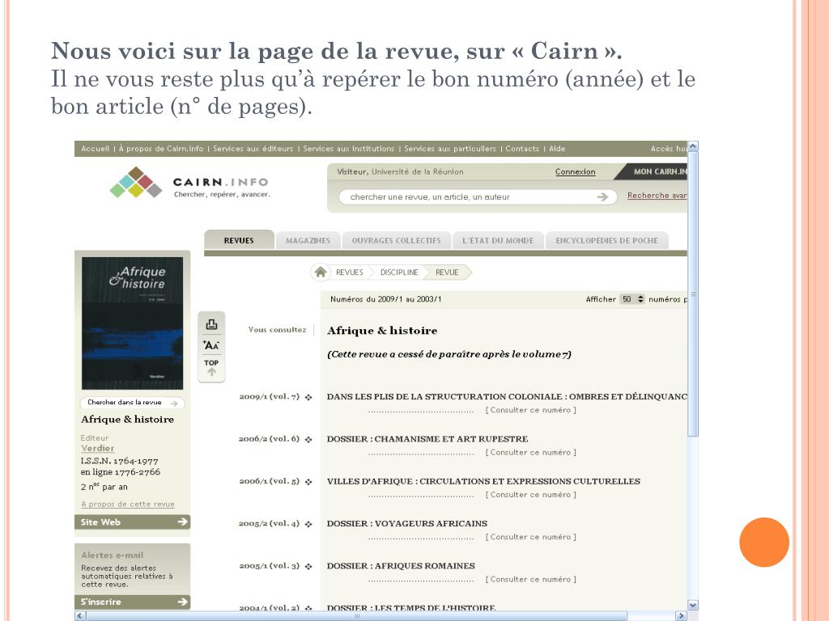Open issue titled VILLES D'AFRIQUE
The image size is (829, 621).
coord(483,481)
